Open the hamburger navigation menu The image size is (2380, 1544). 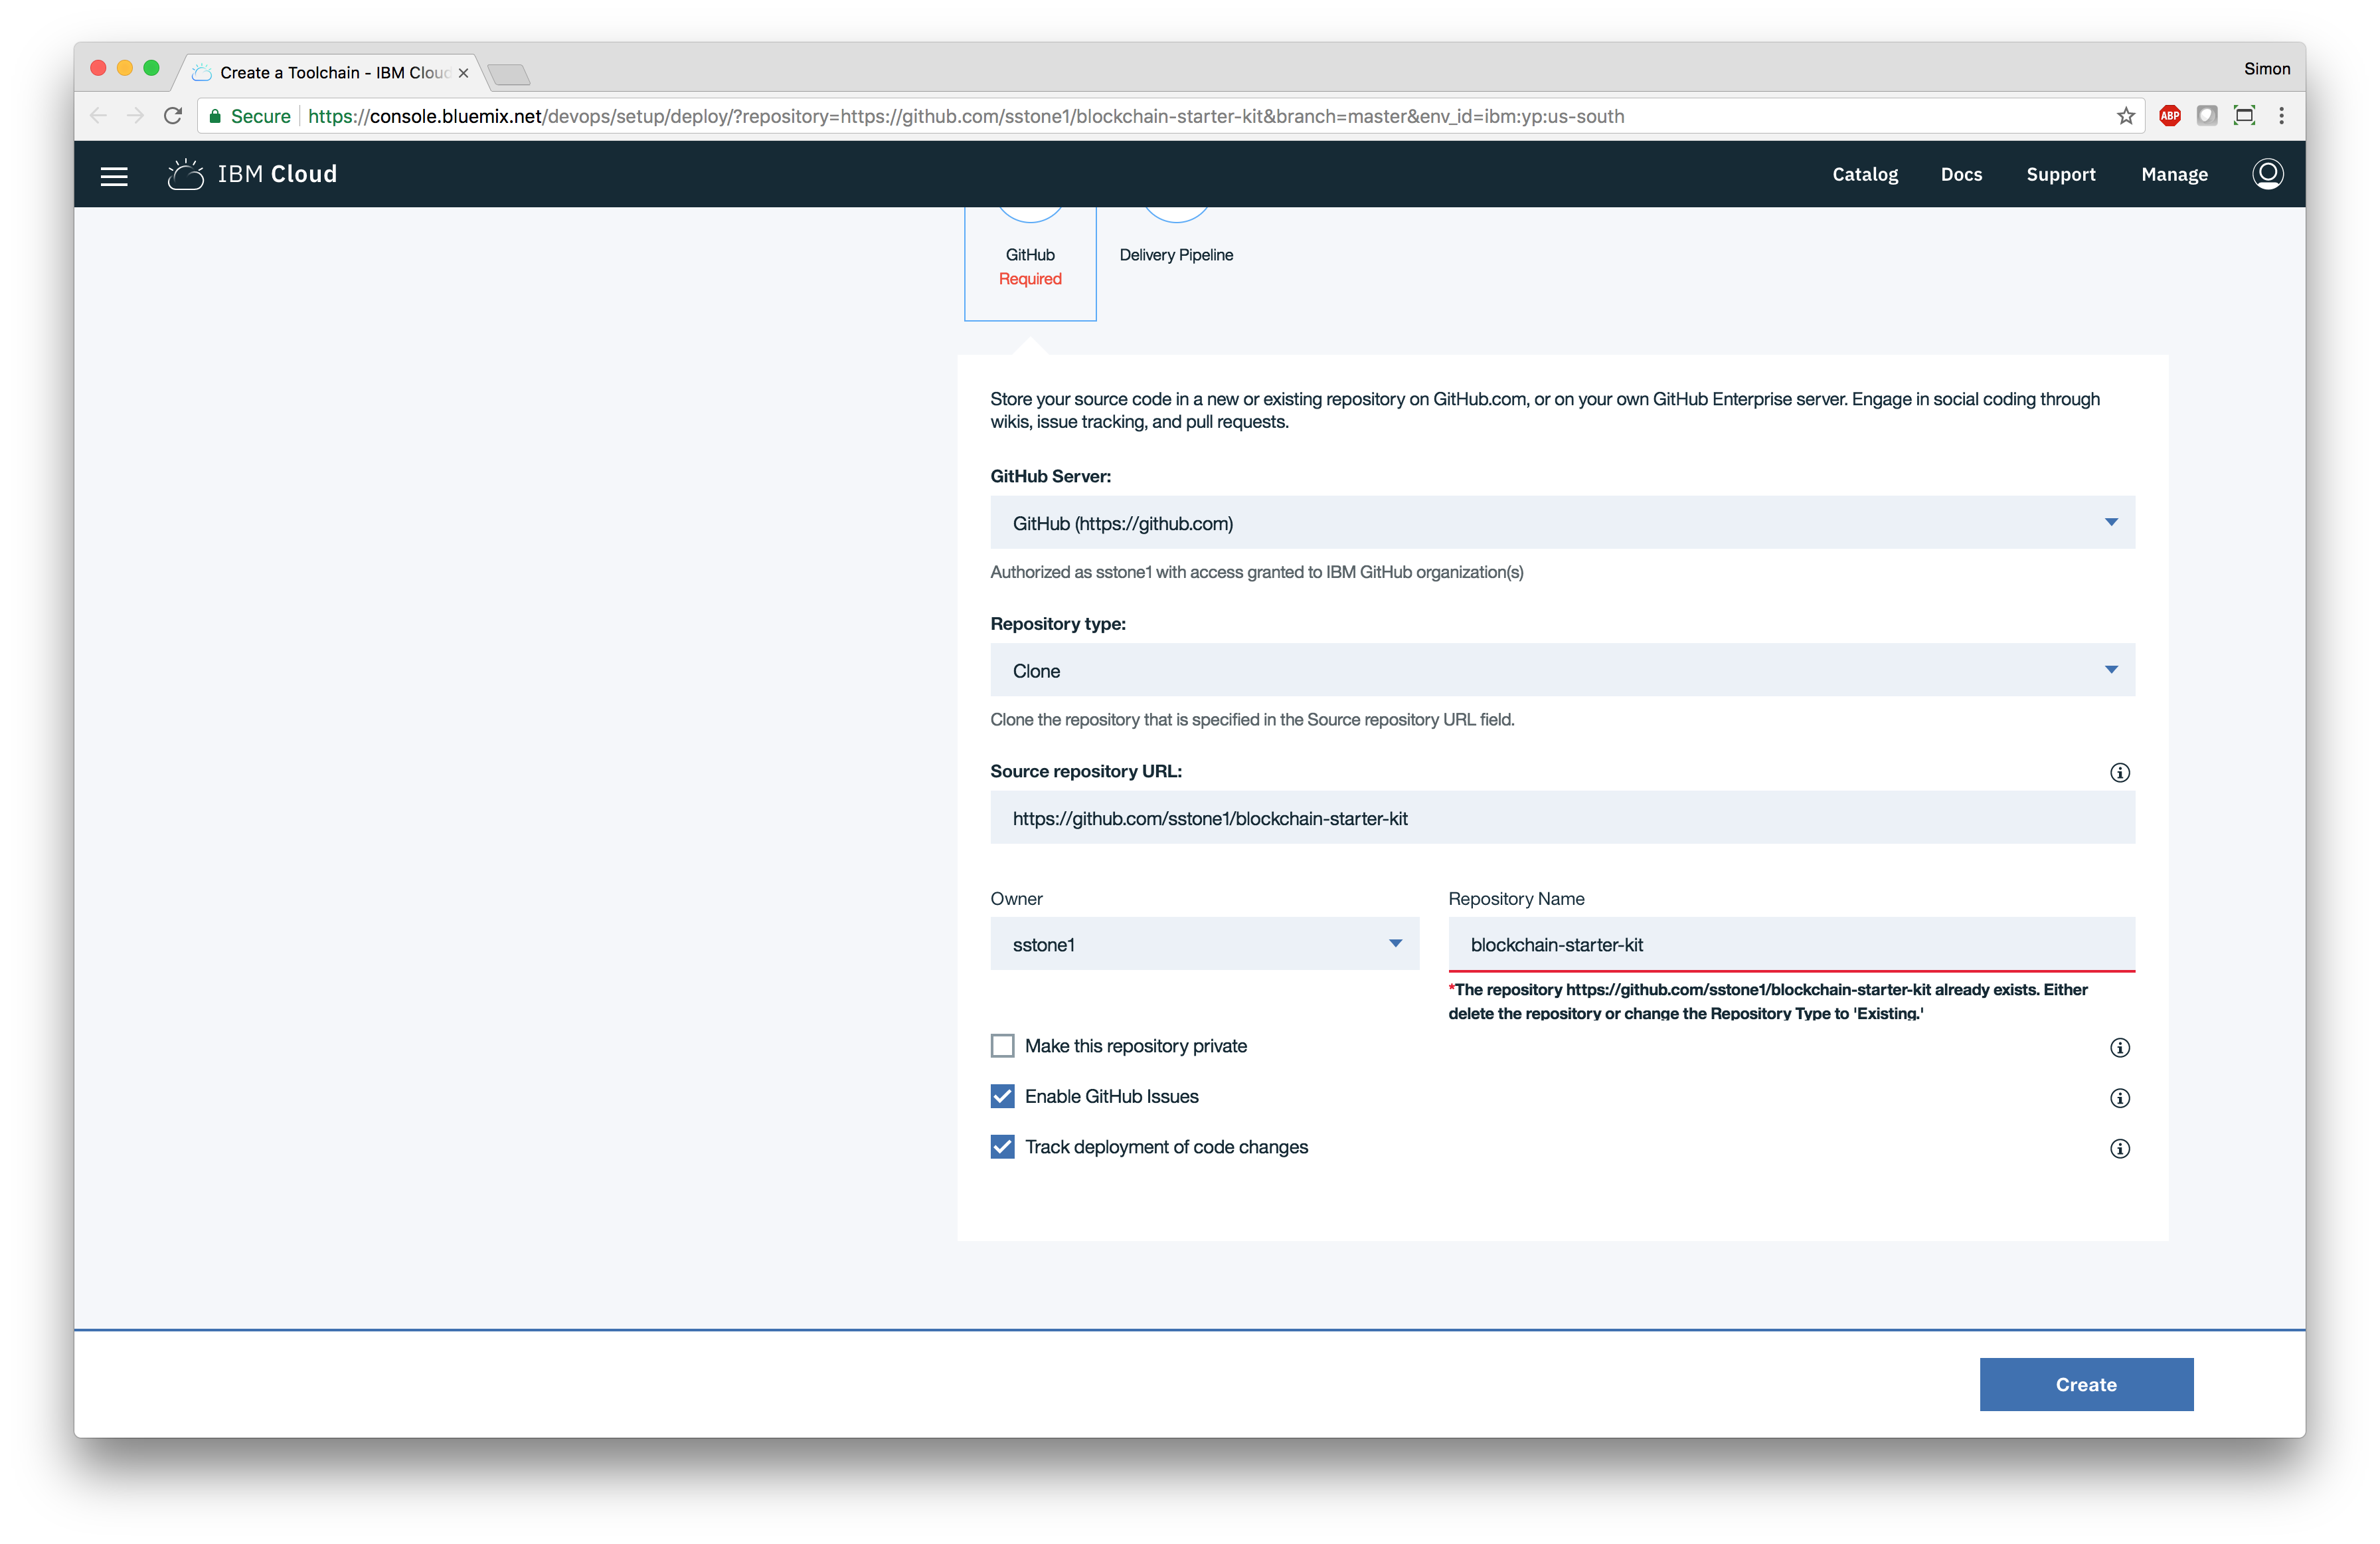coord(114,176)
